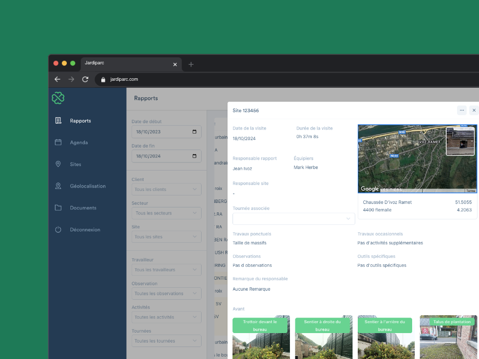This screenshot has height=359, width=479.
Task: Go back using the browser back arrow
Action: (57, 79)
